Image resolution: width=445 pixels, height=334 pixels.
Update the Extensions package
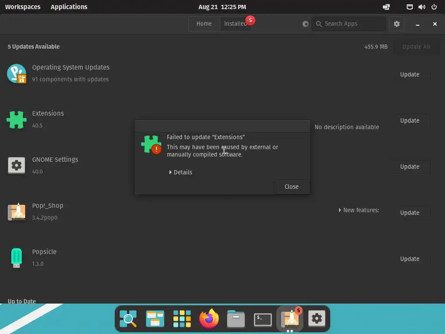[409, 121]
